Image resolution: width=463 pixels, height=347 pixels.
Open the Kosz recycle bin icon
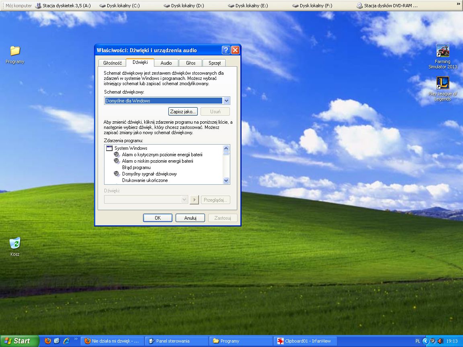[x=15, y=247]
